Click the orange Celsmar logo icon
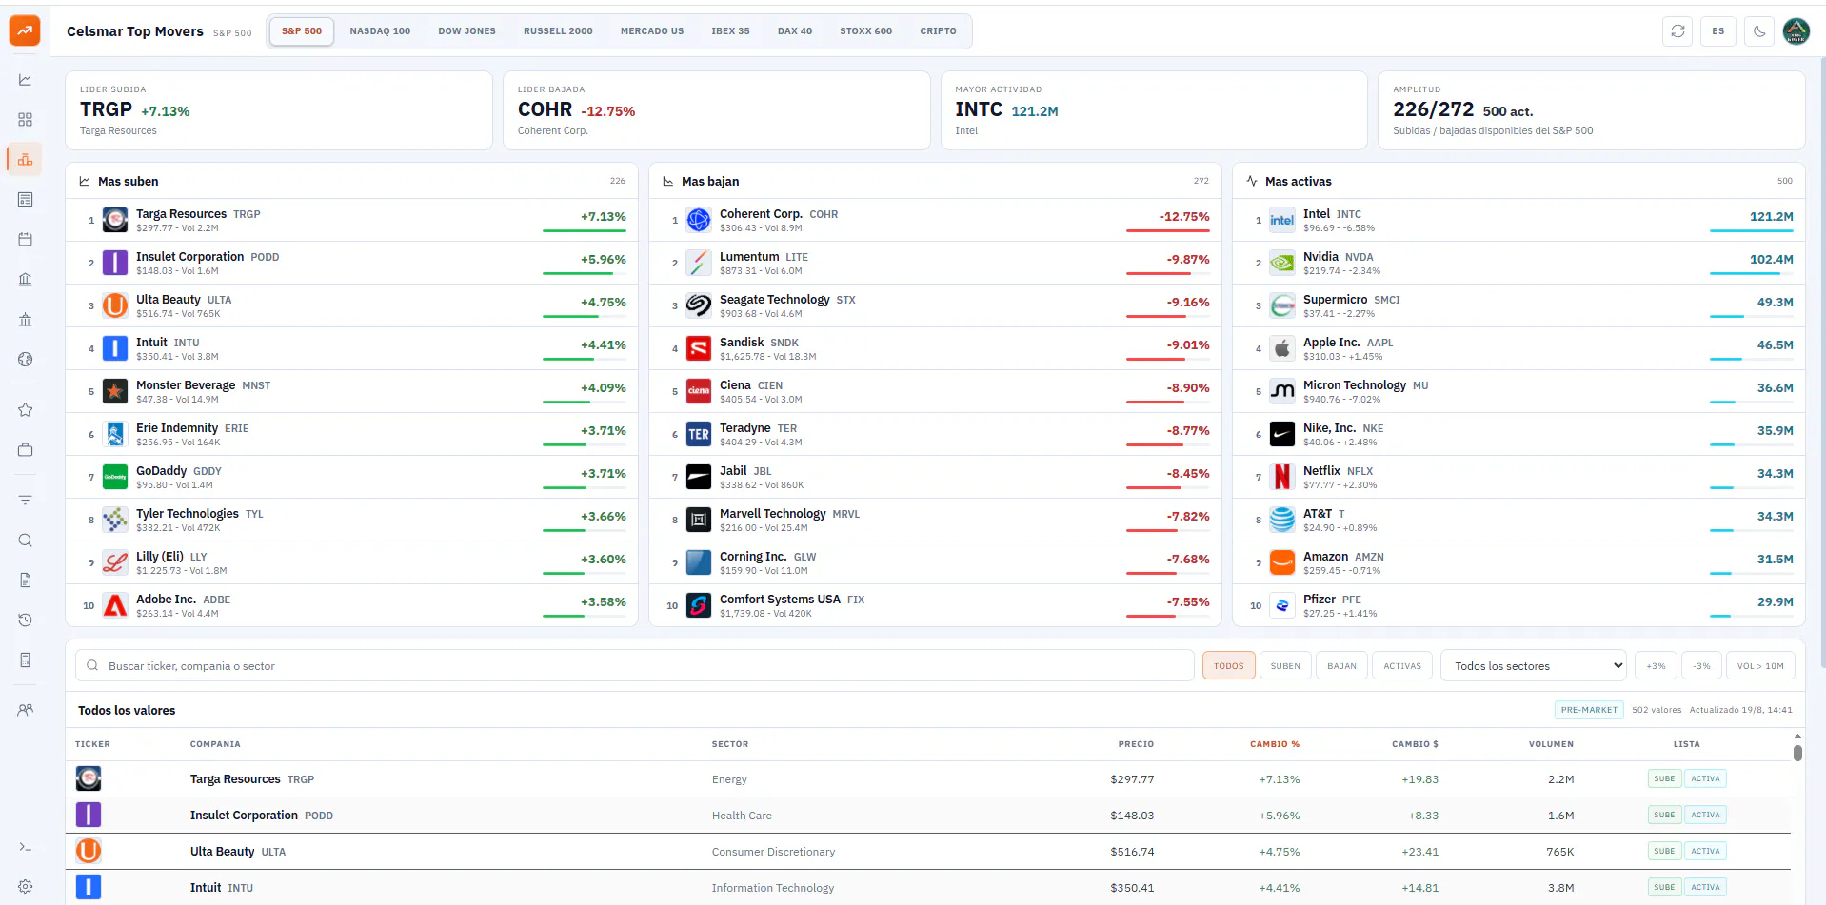1826x905 pixels. click(x=25, y=30)
